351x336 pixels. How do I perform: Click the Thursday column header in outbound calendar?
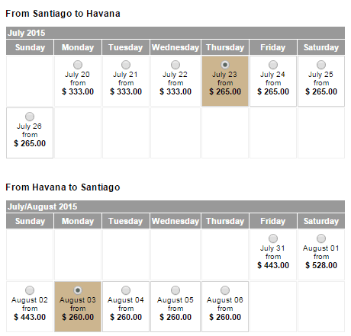(x=225, y=47)
